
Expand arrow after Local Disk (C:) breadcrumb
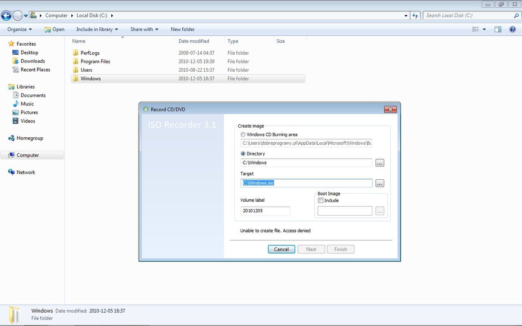click(x=112, y=15)
